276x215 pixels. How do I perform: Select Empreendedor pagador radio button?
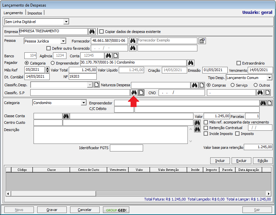[52, 63]
